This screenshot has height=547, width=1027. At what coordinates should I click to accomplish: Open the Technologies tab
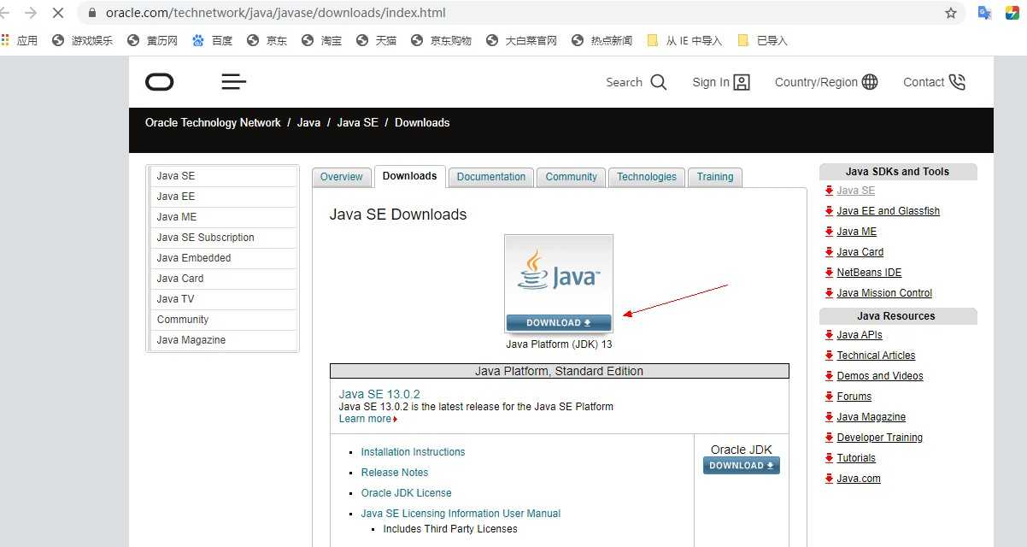coord(647,177)
